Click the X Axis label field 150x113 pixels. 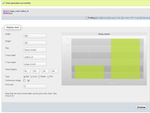point(35,57)
